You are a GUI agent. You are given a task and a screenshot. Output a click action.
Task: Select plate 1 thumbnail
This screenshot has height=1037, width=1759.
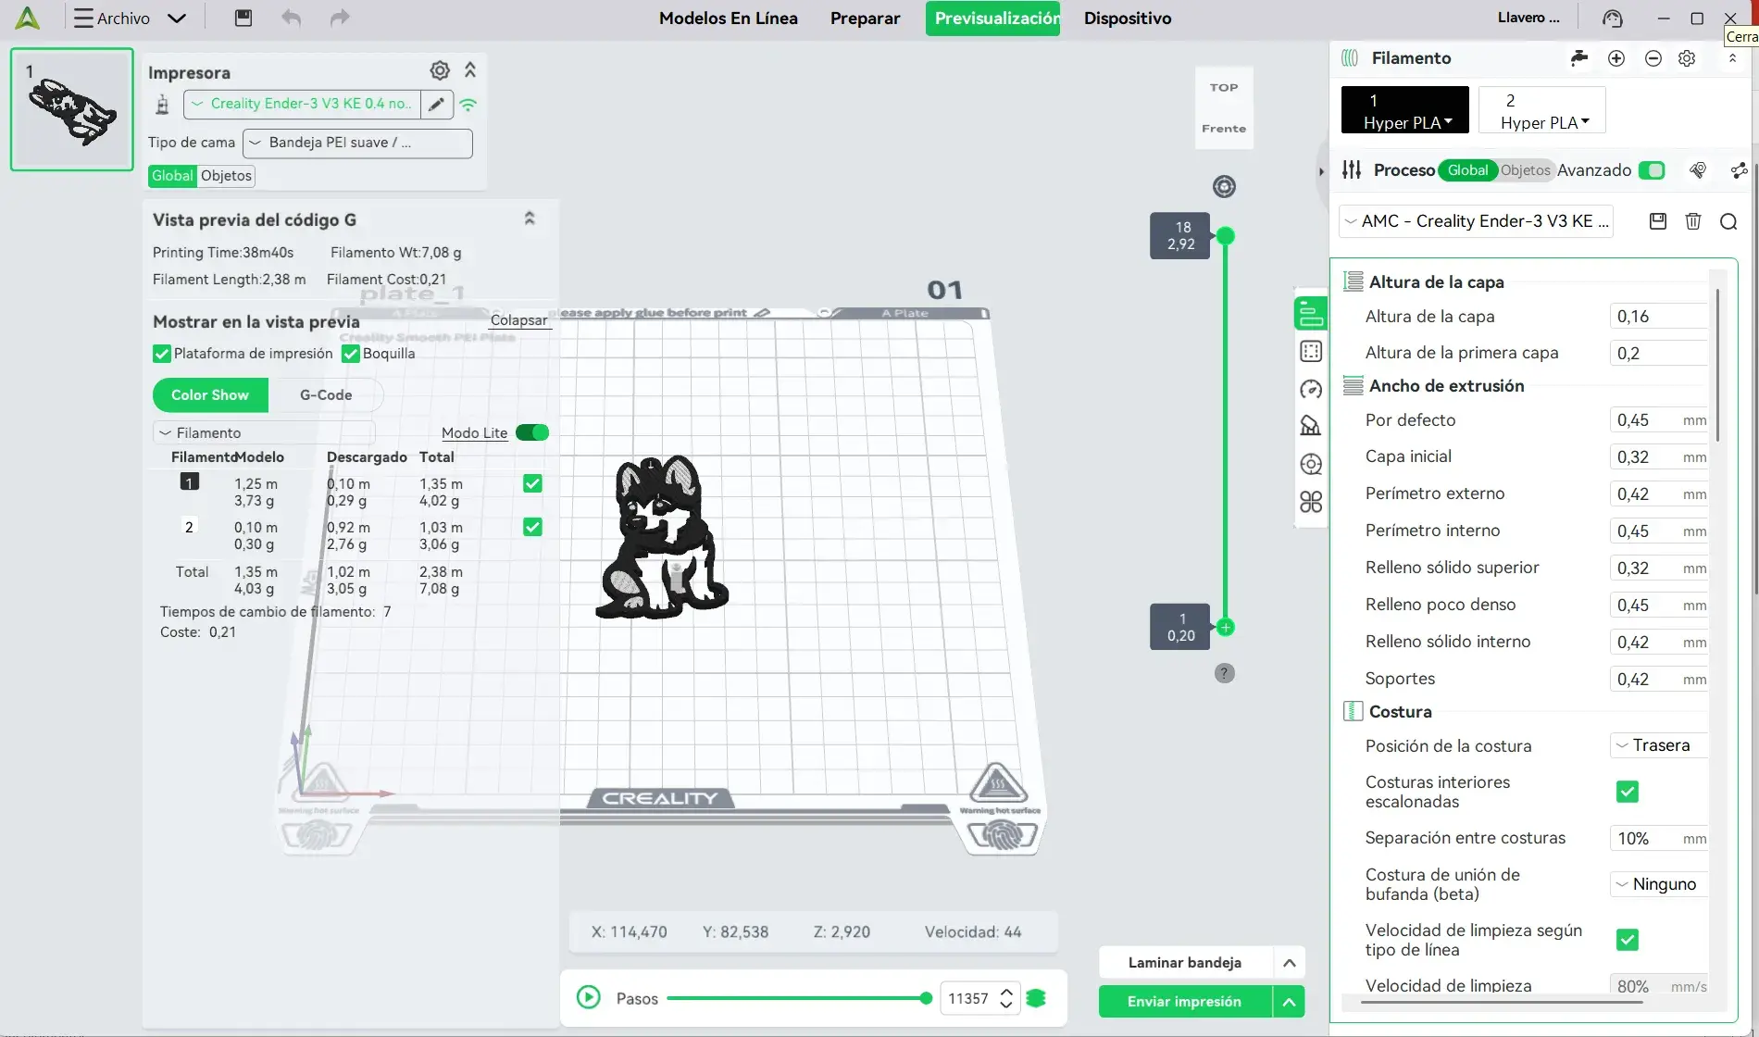(x=72, y=109)
